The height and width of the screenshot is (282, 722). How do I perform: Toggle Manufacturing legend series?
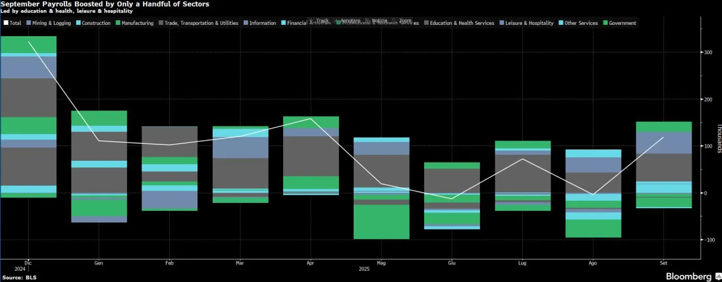(134, 23)
